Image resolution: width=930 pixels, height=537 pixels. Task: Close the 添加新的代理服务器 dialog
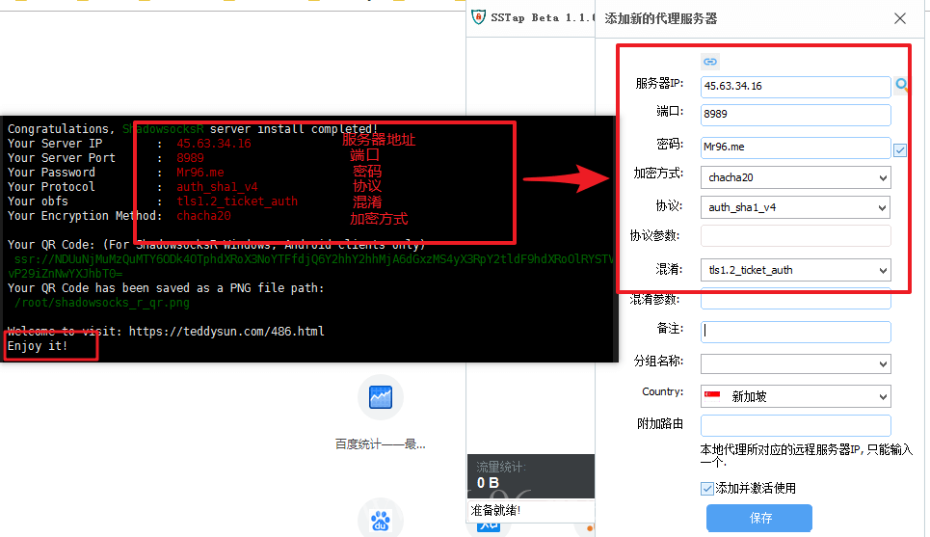(x=900, y=18)
